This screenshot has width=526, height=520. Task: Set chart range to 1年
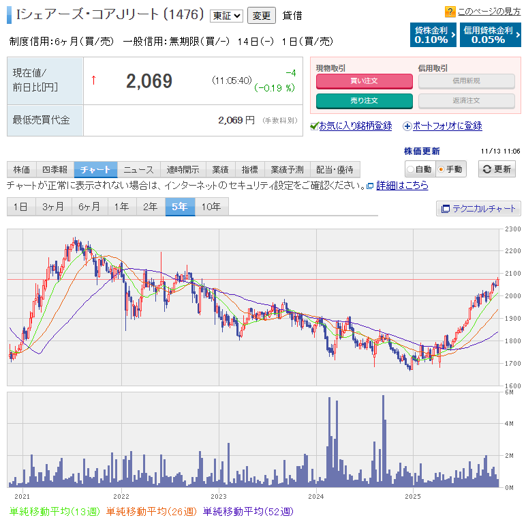click(x=122, y=207)
